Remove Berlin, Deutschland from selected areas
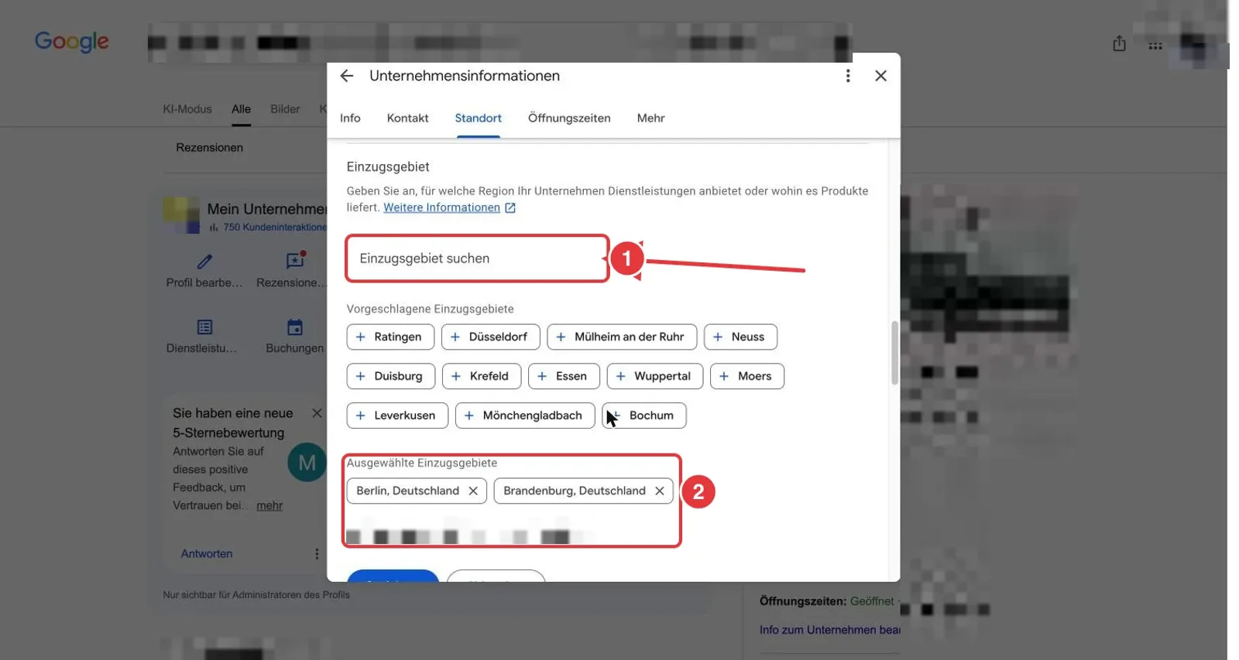 point(473,491)
